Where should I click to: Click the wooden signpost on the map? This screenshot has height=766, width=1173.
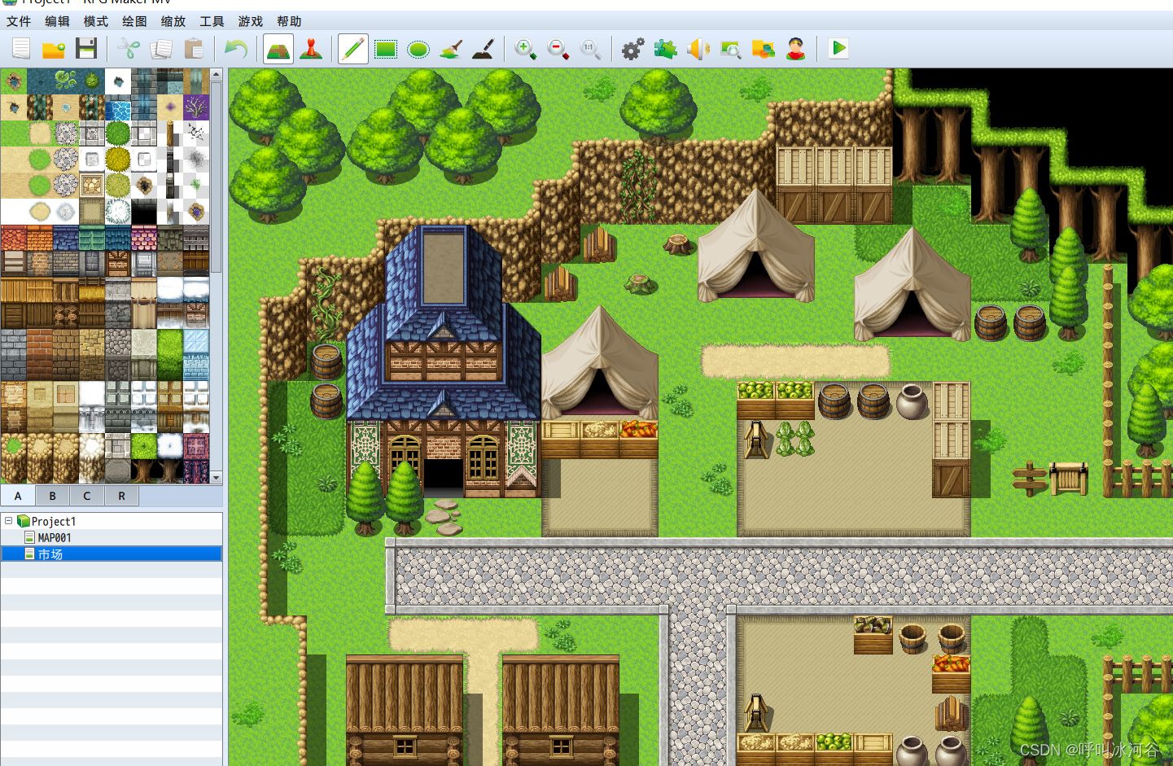click(1030, 479)
